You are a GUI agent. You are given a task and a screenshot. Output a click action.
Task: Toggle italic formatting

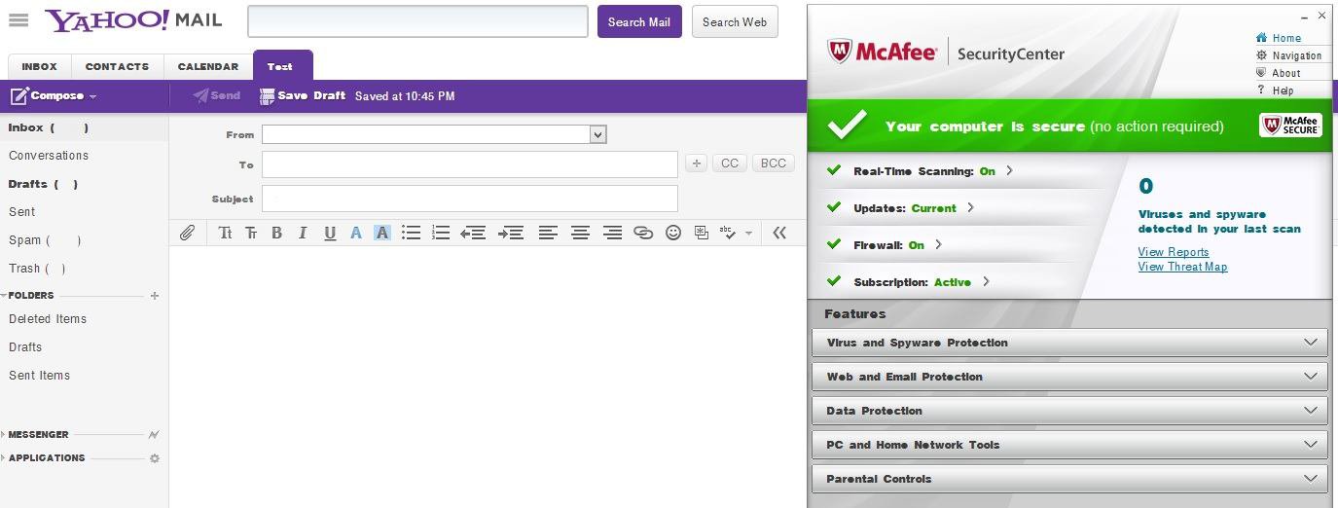pos(303,233)
